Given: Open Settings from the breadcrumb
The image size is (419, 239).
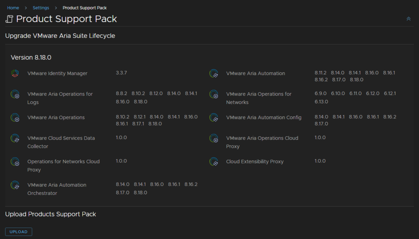Looking at the screenshot, I should point(41,8).
